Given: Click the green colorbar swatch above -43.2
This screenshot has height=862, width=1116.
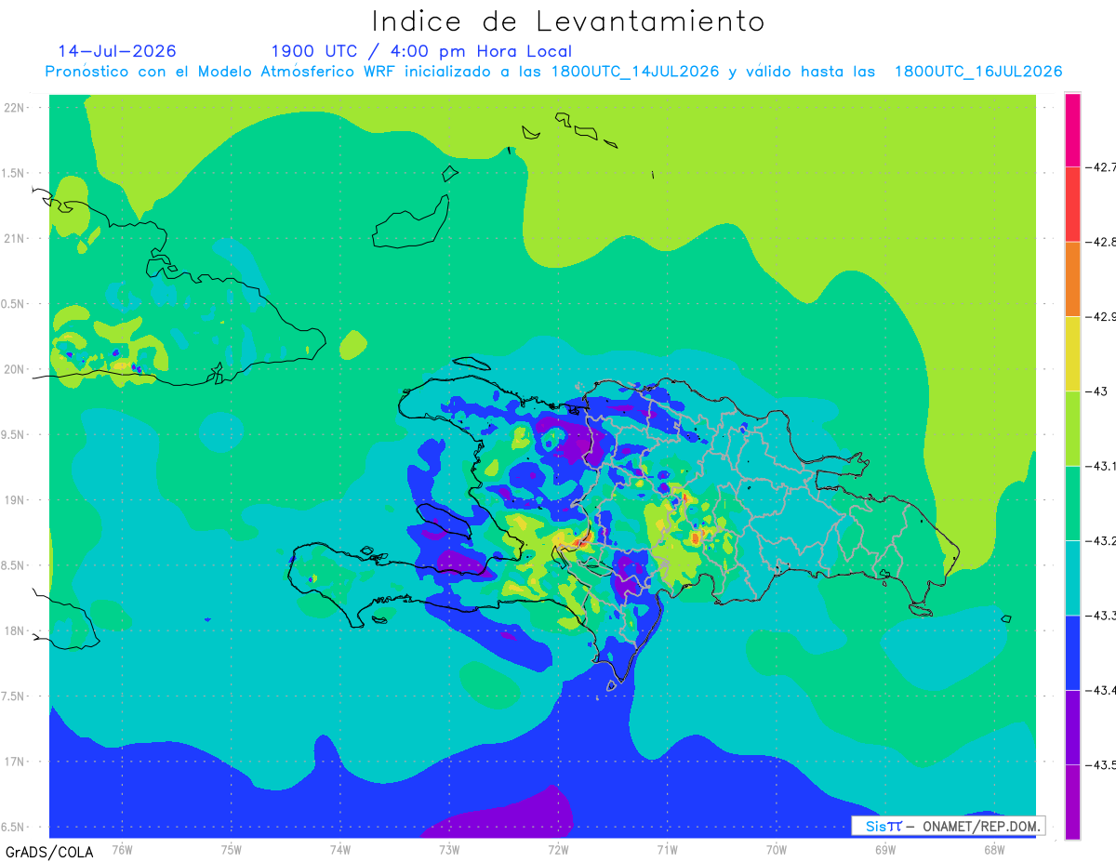Looking at the screenshot, I should tap(1072, 503).
